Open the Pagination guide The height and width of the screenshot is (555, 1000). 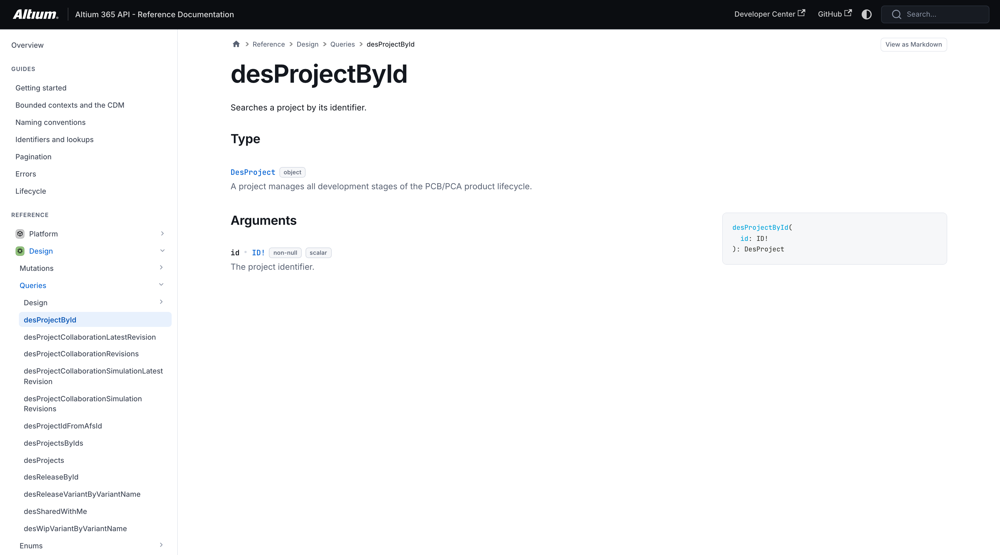click(x=33, y=157)
